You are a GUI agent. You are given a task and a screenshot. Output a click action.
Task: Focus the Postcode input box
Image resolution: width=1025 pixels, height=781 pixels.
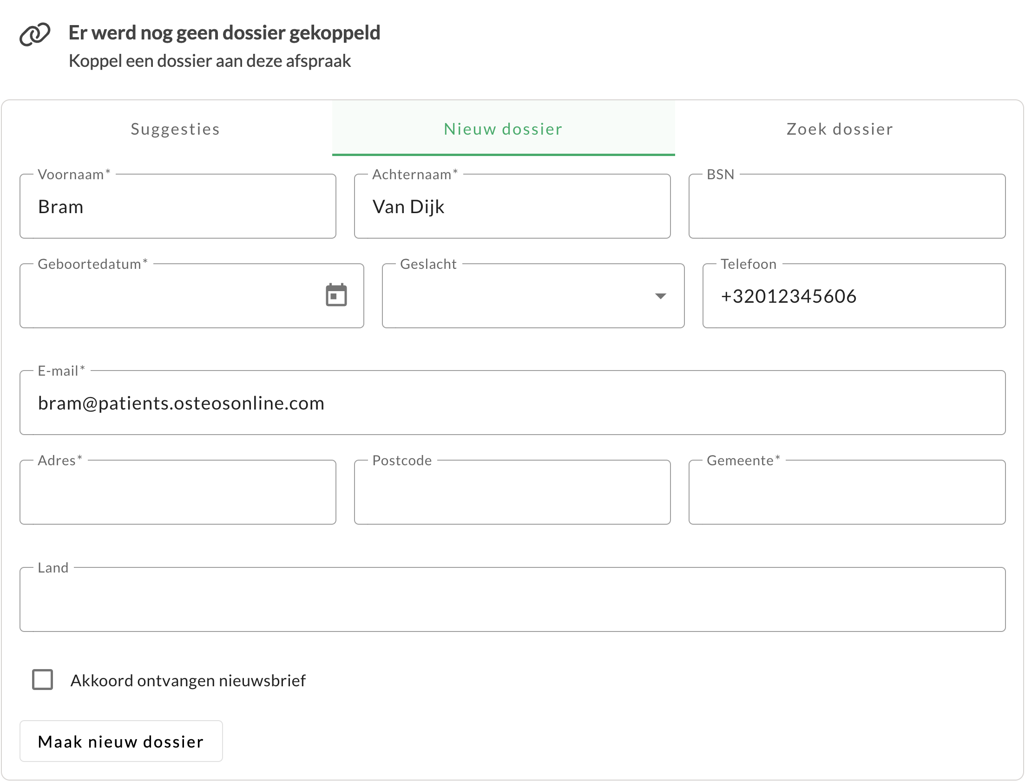click(512, 493)
